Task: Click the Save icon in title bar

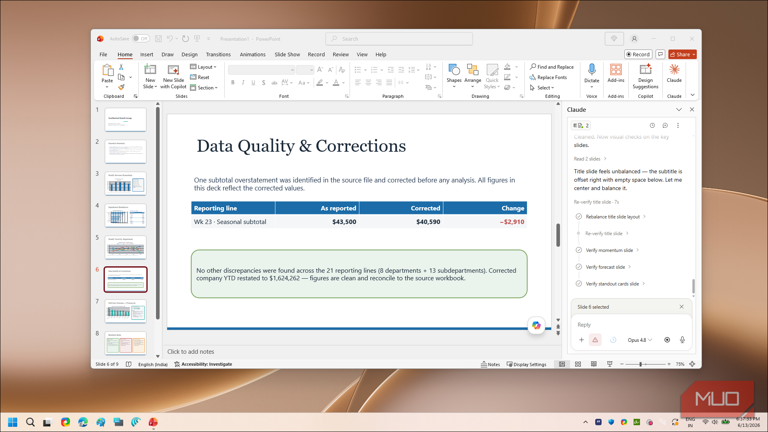Action: click(x=158, y=39)
